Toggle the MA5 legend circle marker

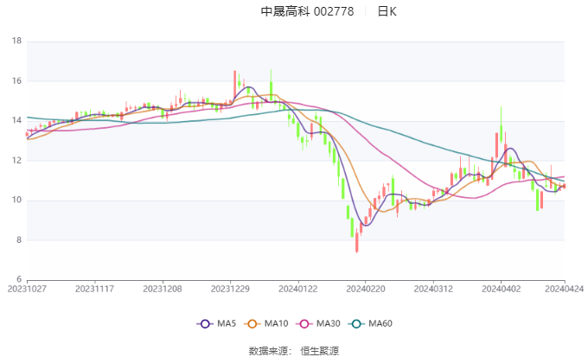(205, 323)
